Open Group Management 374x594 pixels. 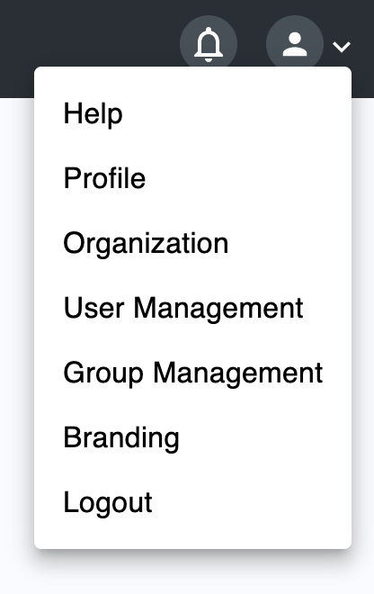[192, 373]
